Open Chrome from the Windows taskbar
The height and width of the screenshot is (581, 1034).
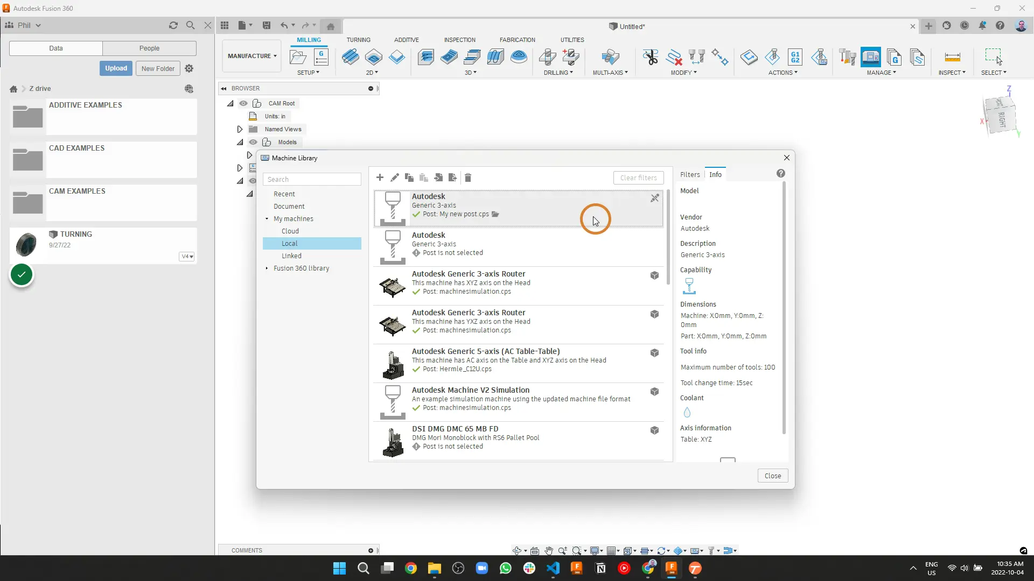pyautogui.click(x=411, y=569)
